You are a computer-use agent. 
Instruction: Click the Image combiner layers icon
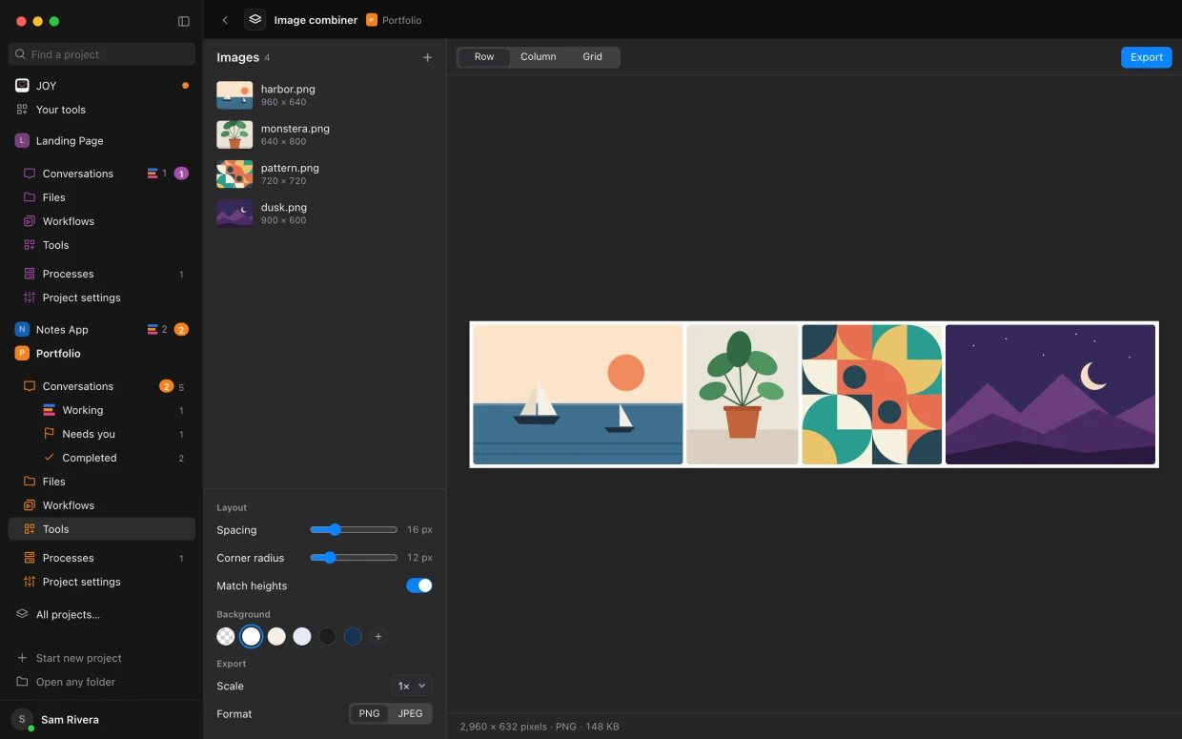[x=255, y=19]
